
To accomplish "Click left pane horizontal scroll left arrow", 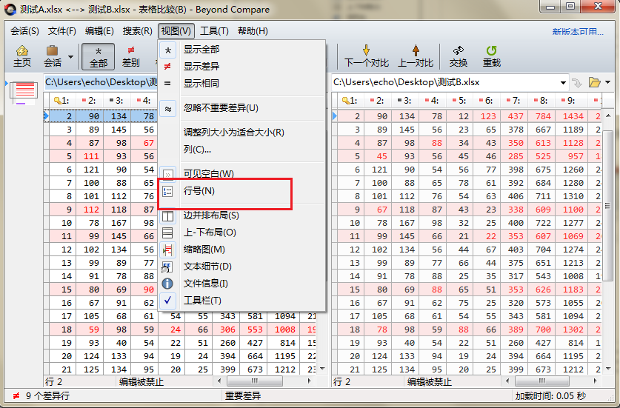I will (220, 381).
